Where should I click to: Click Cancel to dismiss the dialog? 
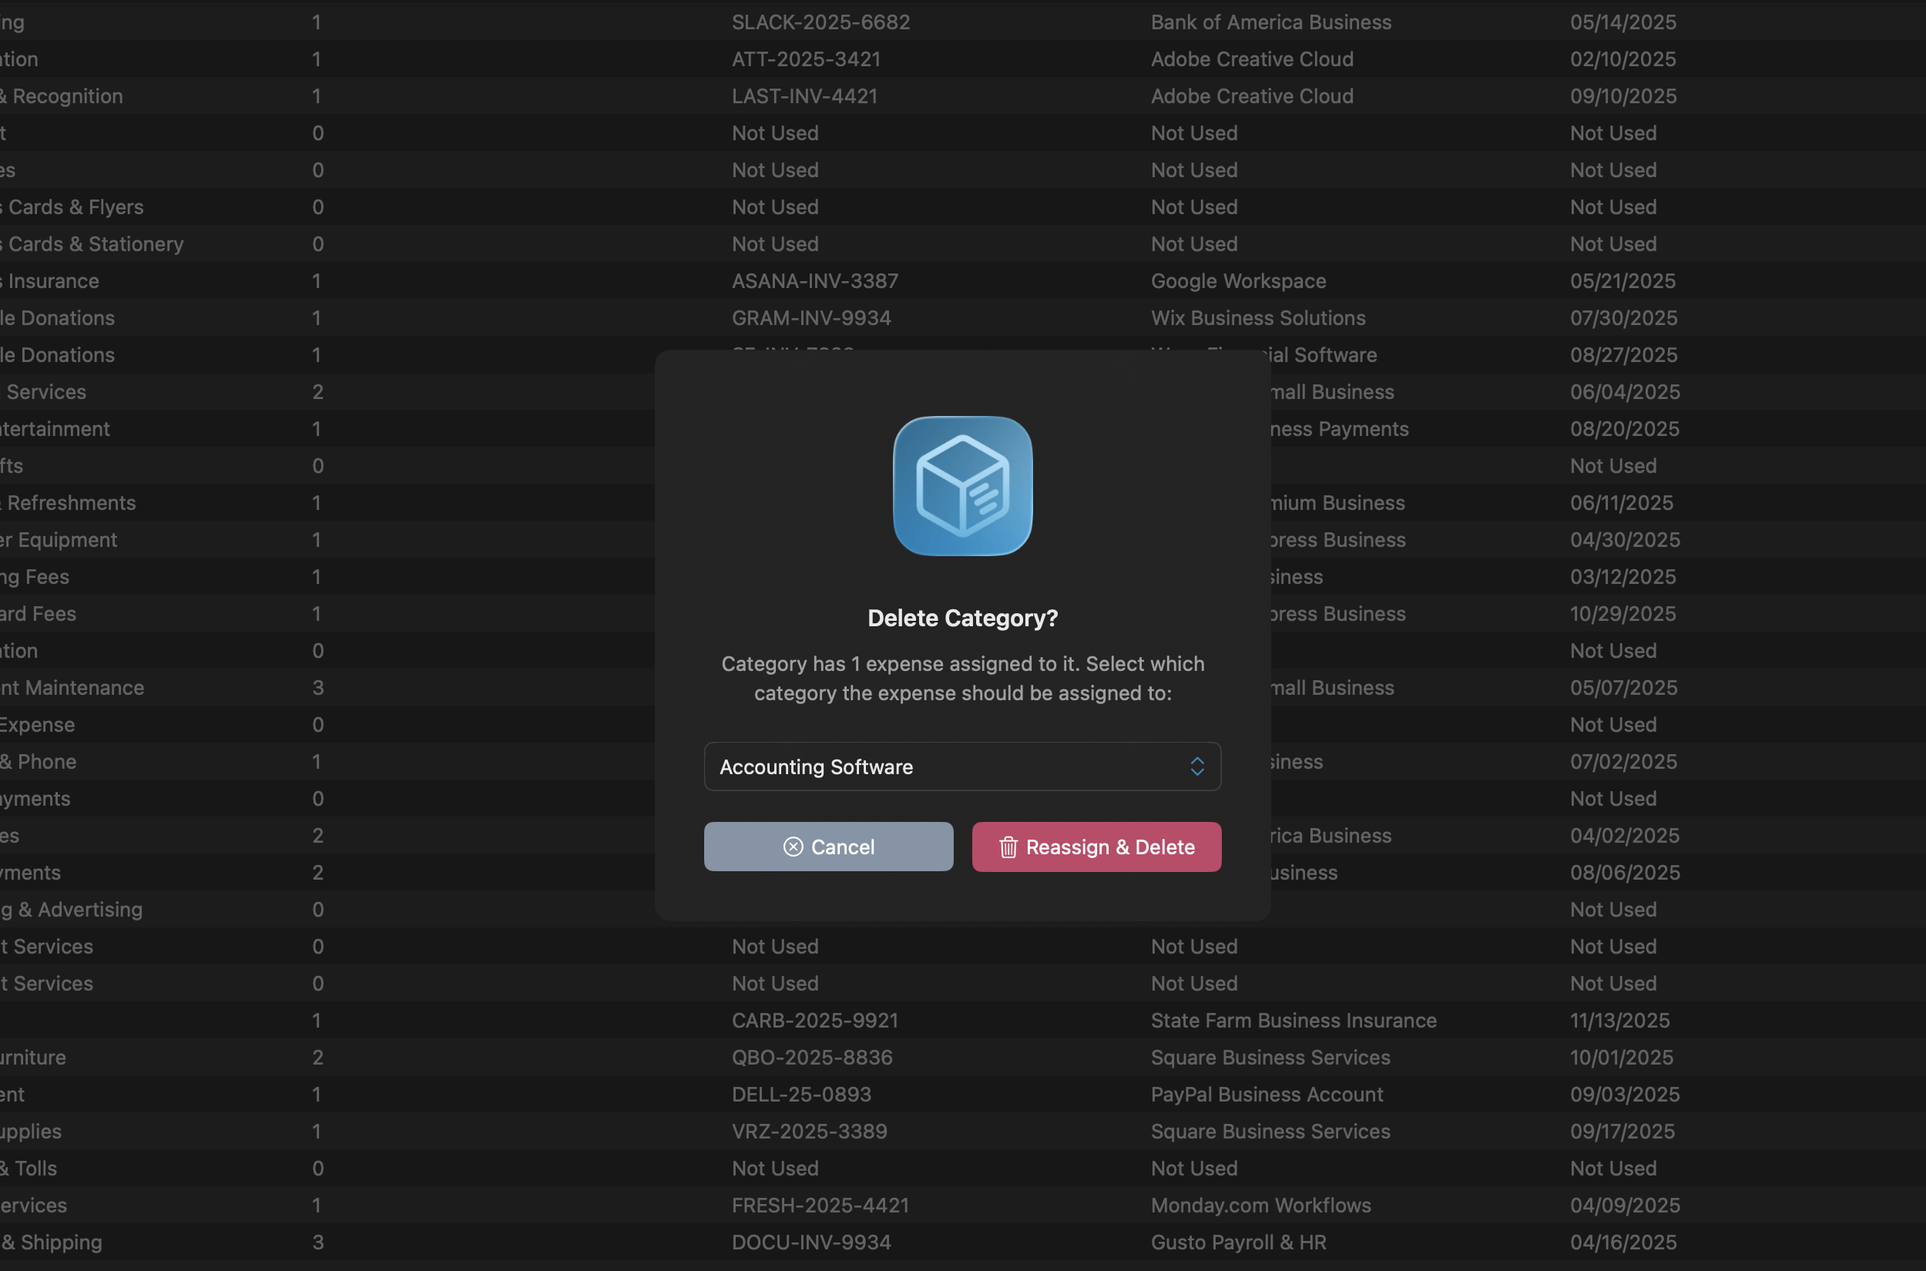pyautogui.click(x=827, y=847)
